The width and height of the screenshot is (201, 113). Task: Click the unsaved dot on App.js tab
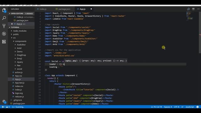click(x=91, y=9)
